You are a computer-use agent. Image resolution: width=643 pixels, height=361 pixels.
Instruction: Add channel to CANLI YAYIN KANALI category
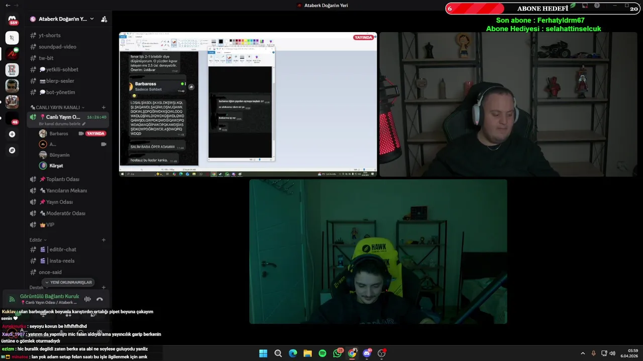pos(103,107)
